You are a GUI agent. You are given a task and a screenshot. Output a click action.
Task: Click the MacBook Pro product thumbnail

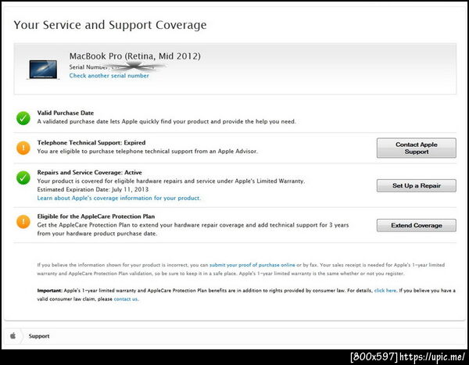point(43,70)
